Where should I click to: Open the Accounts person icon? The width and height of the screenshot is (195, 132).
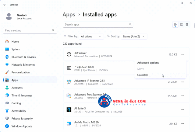point(7,88)
